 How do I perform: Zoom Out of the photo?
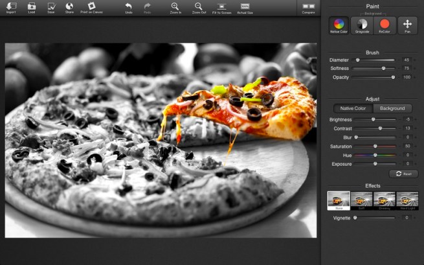199,8
